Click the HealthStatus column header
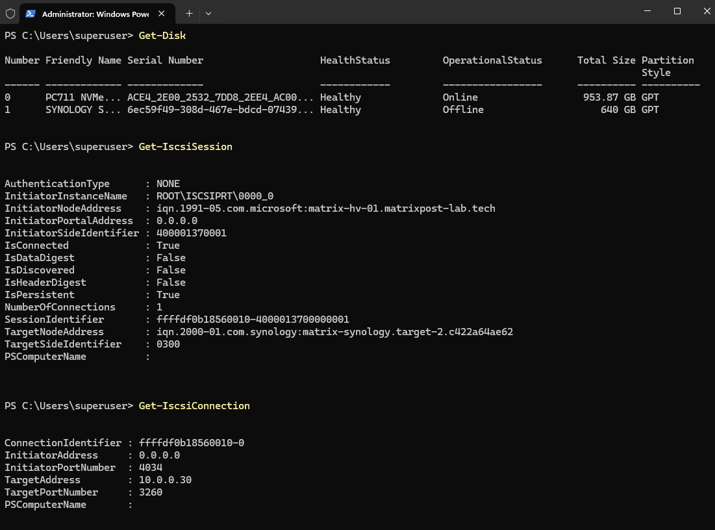The width and height of the screenshot is (715, 530). pyautogui.click(x=355, y=60)
